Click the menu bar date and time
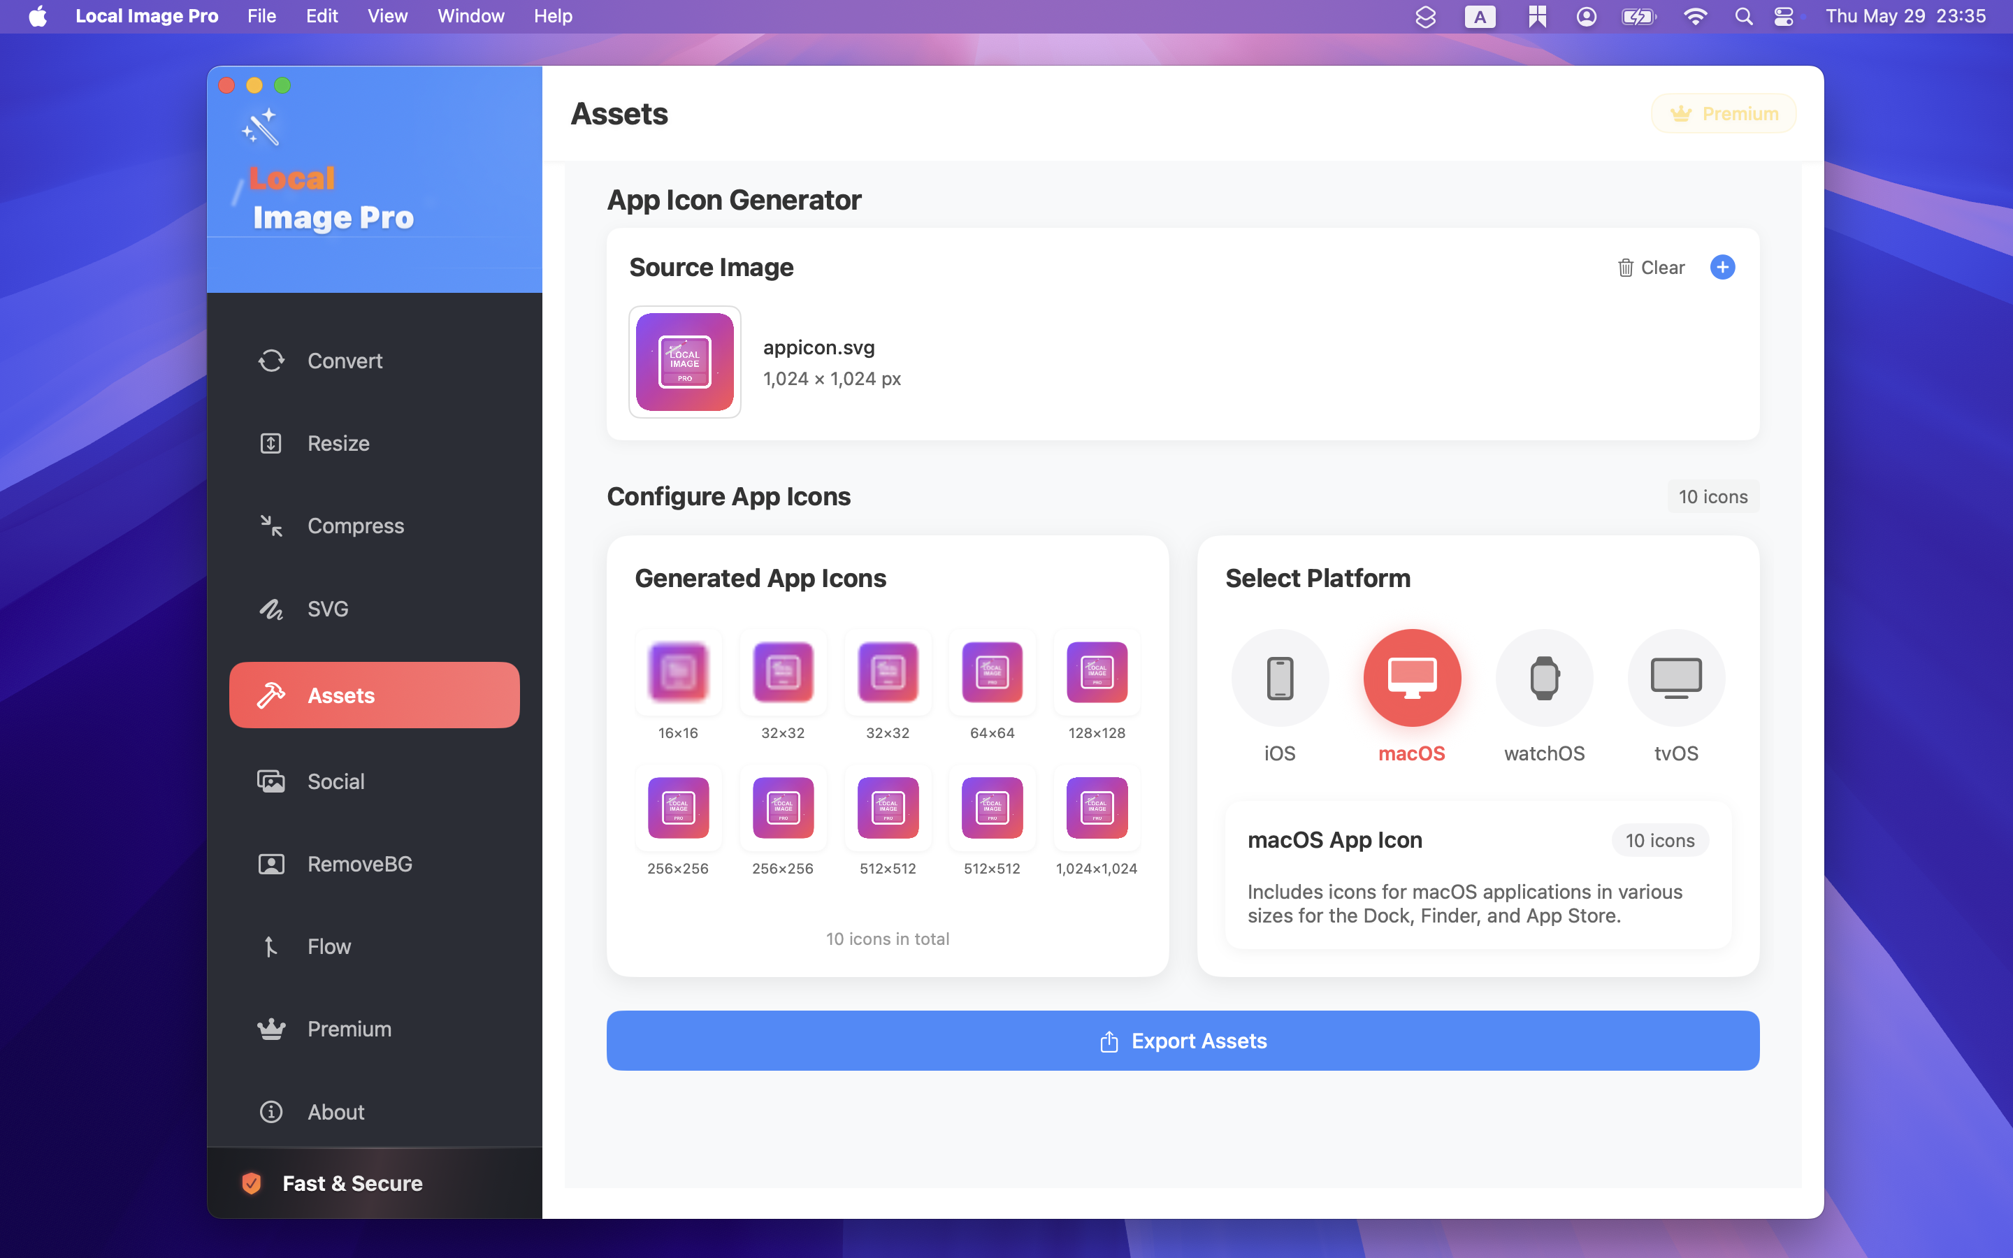Image resolution: width=2013 pixels, height=1258 pixels. click(x=1905, y=16)
